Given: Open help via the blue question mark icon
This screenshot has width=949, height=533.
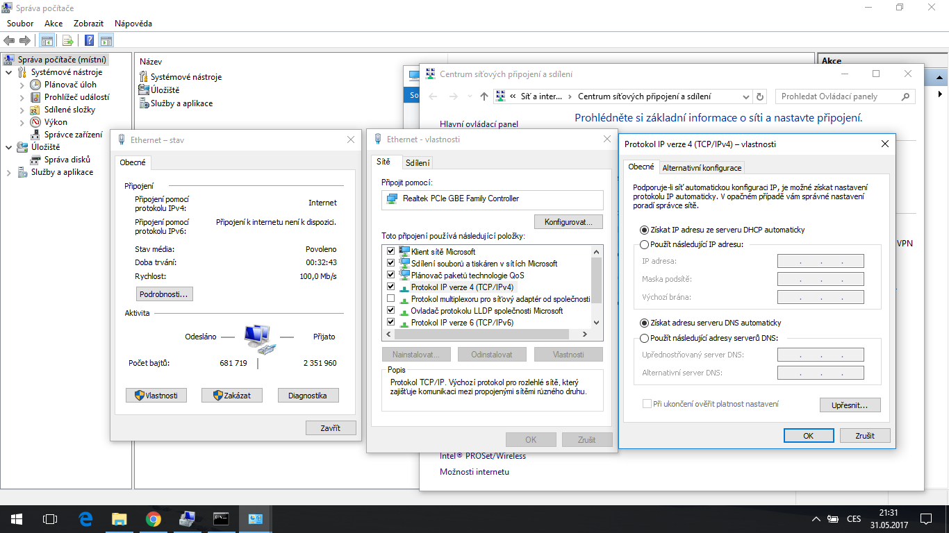Looking at the screenshot, I should coord(90,40).
